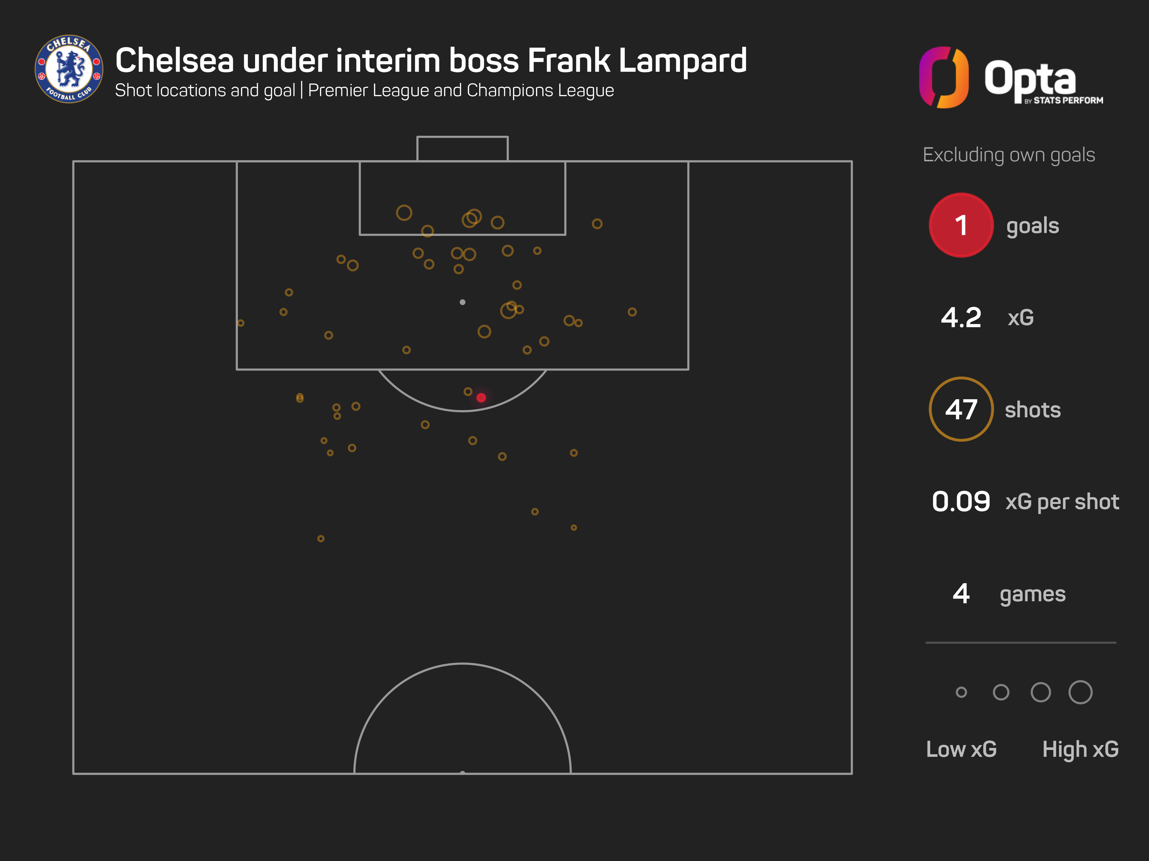Click the second-largest xG legend circle
The height and width of the screenshot is (861, 1149).
tap(1040, 692)
